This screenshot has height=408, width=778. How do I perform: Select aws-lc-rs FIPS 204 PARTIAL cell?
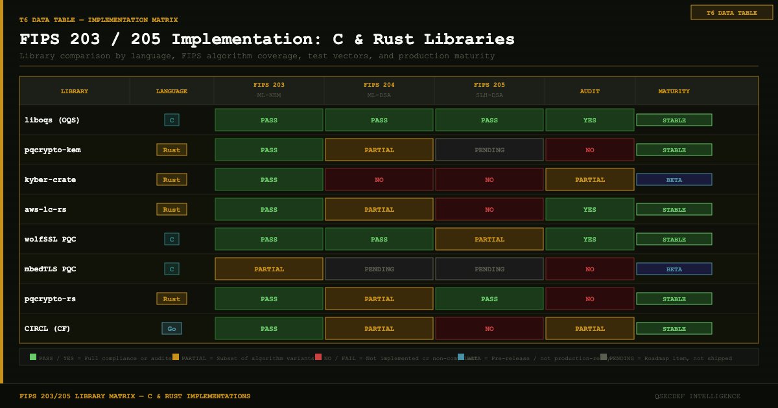[x=379, y=209]
